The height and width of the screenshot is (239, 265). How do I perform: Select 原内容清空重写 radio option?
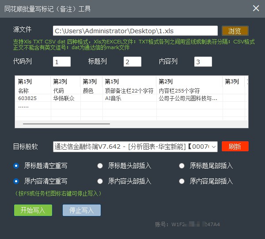(x=16, y=181)
